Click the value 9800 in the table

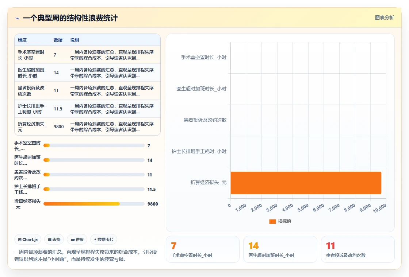tap(59, 126)
